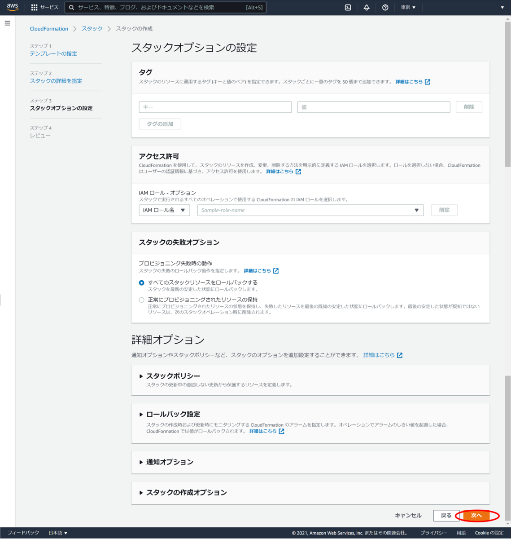
Task: Open the 日本語 language selector
Action: point(58,533)
